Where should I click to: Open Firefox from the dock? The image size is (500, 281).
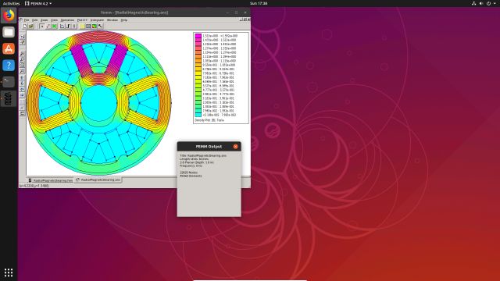pyautogui.click(x=9, y=16)
